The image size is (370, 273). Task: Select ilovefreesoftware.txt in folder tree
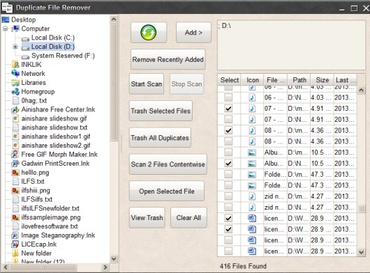[50, 226]
